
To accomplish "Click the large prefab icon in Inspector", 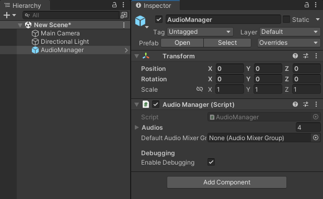I will pyautogui.click(x=140, y=21).
